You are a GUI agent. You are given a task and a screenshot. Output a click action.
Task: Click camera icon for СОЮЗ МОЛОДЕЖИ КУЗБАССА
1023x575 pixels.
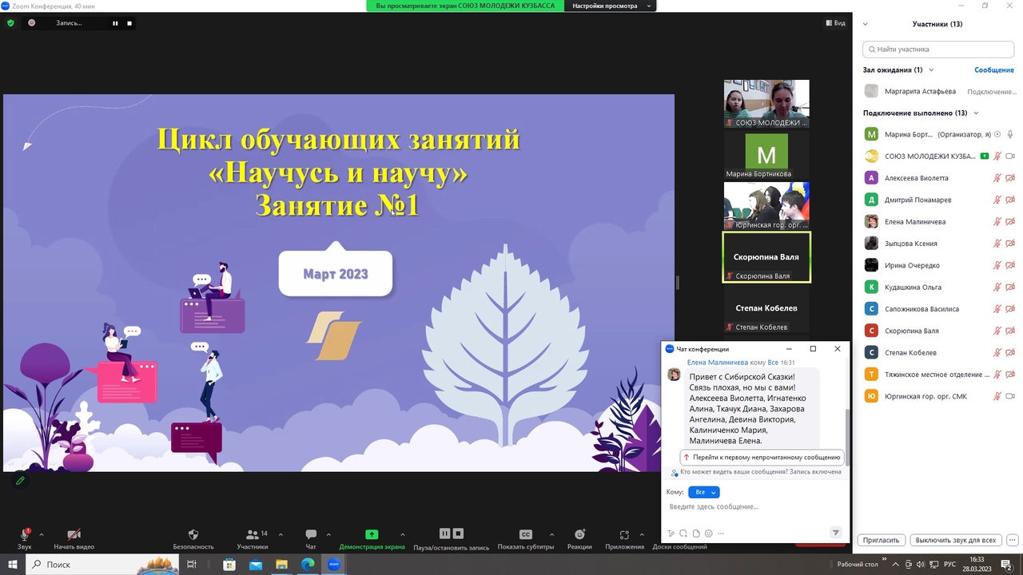1010,157
